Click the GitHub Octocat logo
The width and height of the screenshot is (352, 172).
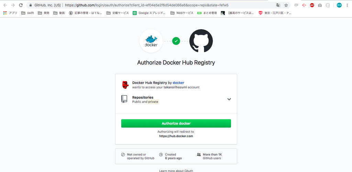click(201, 41)
